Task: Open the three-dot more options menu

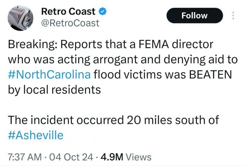Action: point(233,16)
